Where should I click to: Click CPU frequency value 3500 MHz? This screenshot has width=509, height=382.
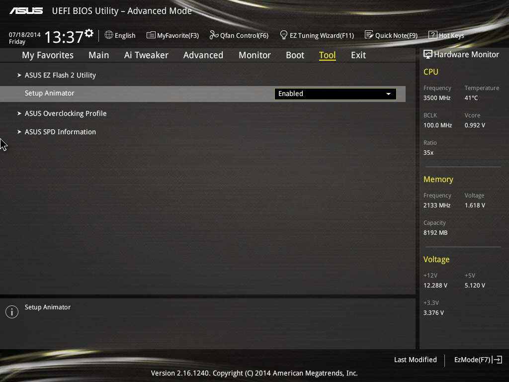[x=437, y=98]
